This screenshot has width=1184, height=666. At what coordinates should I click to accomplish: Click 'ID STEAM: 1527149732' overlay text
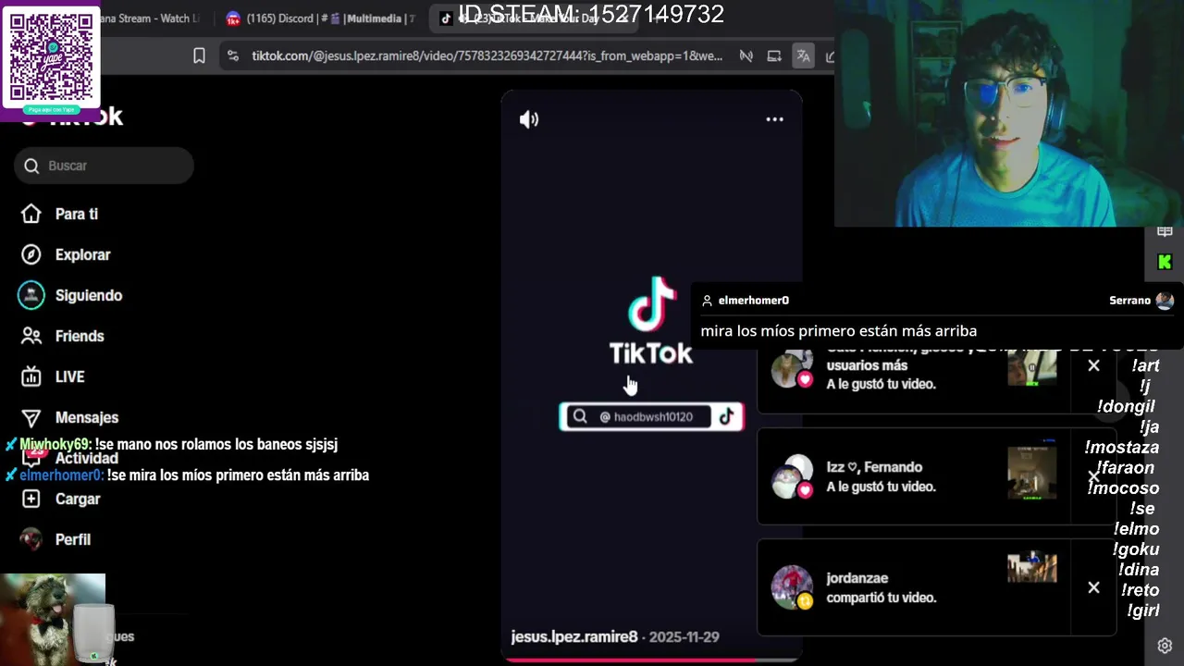[591, 14]
